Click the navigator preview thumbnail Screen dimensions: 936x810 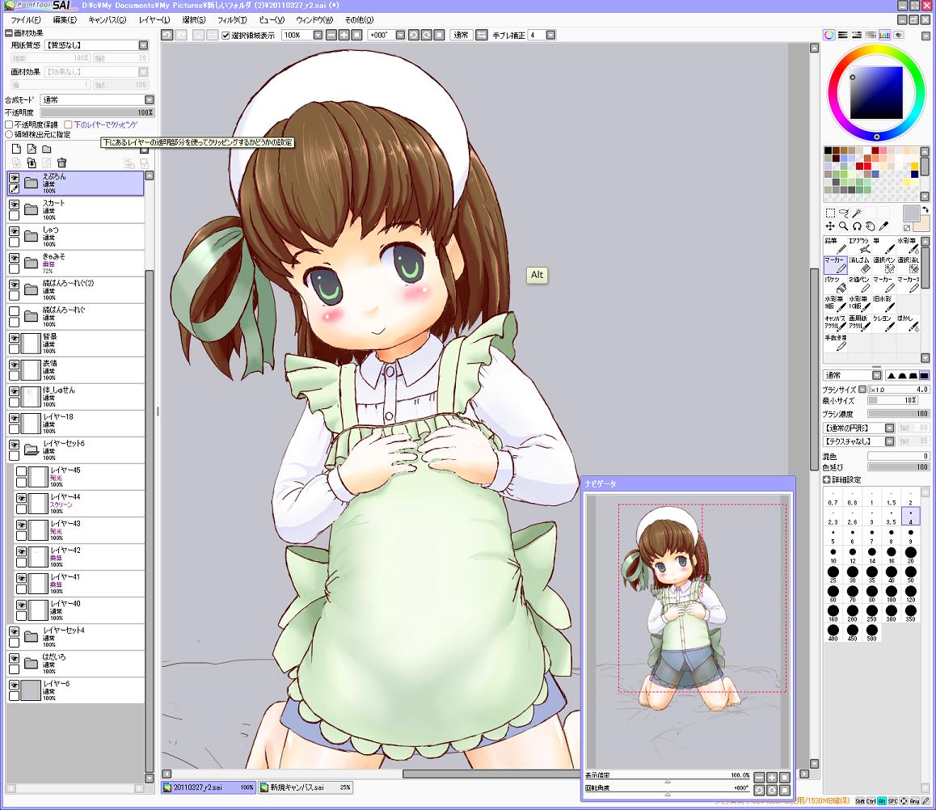[x=687, y=632]
